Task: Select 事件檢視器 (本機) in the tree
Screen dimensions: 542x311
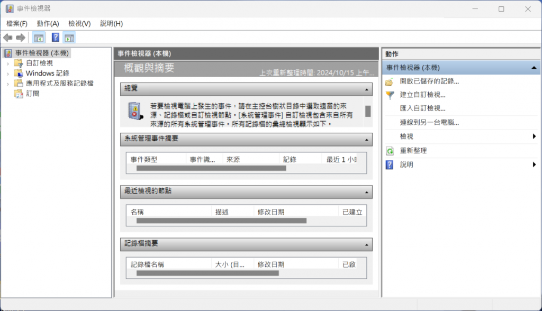Action: [x=42, y=53]
